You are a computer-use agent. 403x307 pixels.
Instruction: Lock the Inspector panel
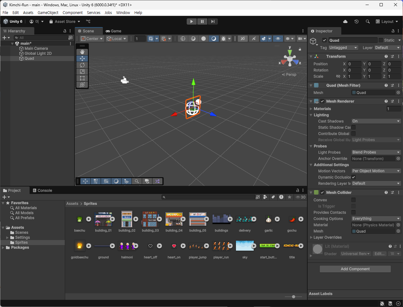[x=393, y=31]
